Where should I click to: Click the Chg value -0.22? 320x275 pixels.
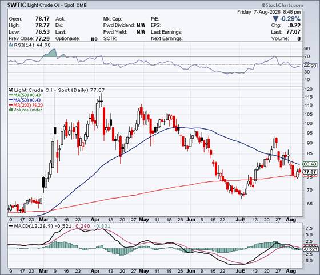point(294,26)
